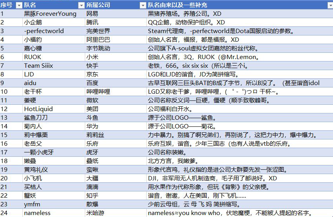This screenshot has width=333, height=217.
Task: Select the company cell 美团
Action: (x=116, y=109)
